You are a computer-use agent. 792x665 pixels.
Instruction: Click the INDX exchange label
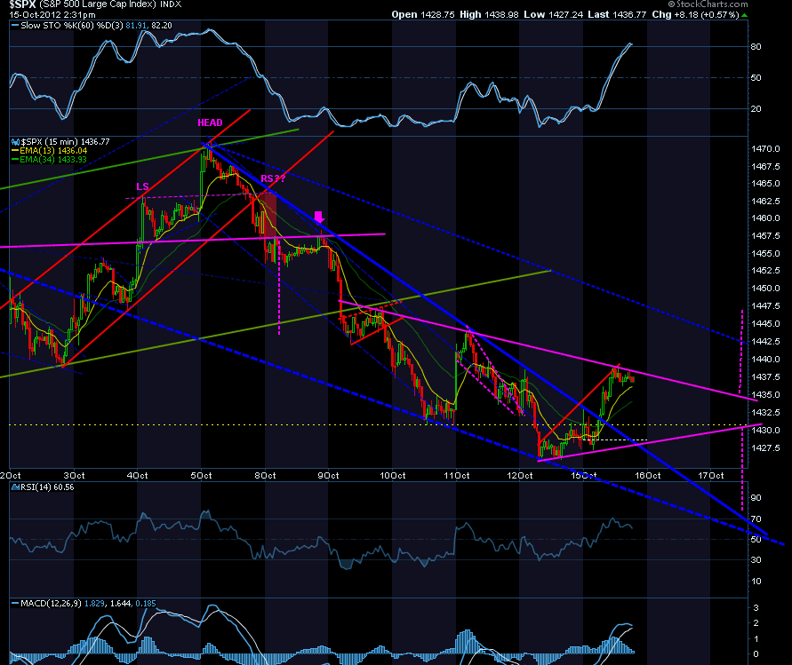[170, 4]
